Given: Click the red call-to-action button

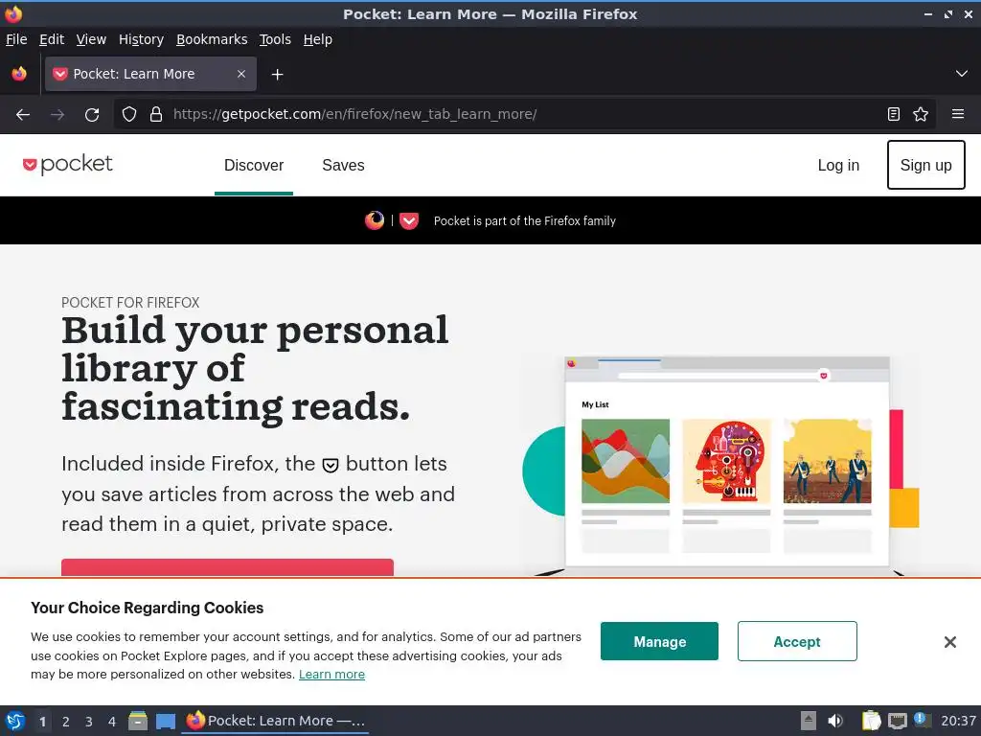Looking at the screenshot, I should pos(227,567).
